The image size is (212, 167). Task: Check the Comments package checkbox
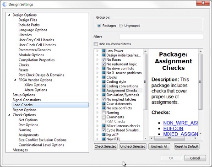(103, 117)
